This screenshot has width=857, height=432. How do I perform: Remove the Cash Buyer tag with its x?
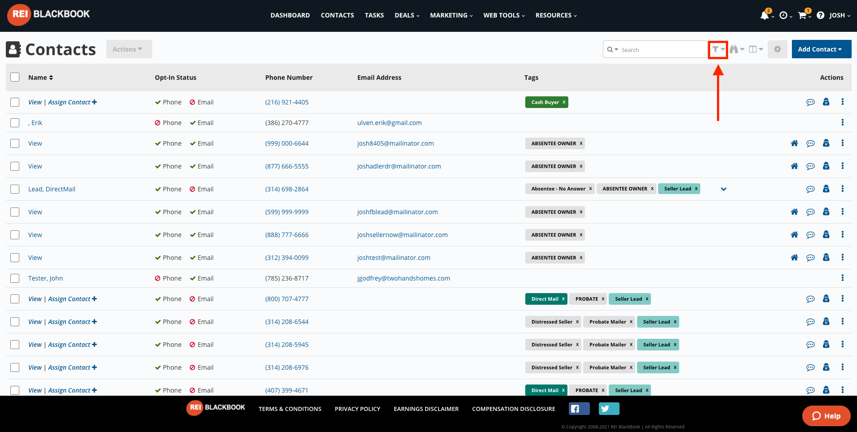tap(564, 102)
